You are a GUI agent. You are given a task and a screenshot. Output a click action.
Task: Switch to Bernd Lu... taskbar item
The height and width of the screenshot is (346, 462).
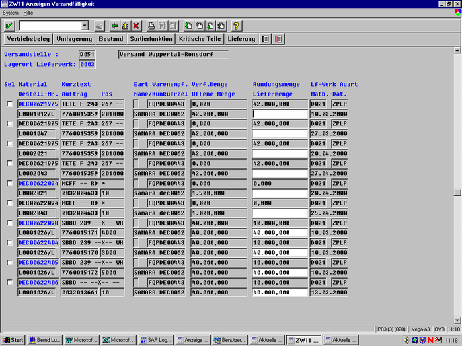click(x=45, y=340)
